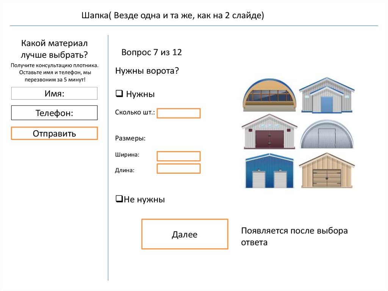Image resolution: width=388 pixels, height=291 pixels.
Task: Focus the "Имя:" input field
Action: click(55, 93)
